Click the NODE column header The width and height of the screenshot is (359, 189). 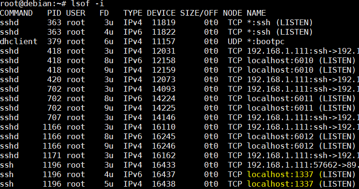tap(233, 13)
